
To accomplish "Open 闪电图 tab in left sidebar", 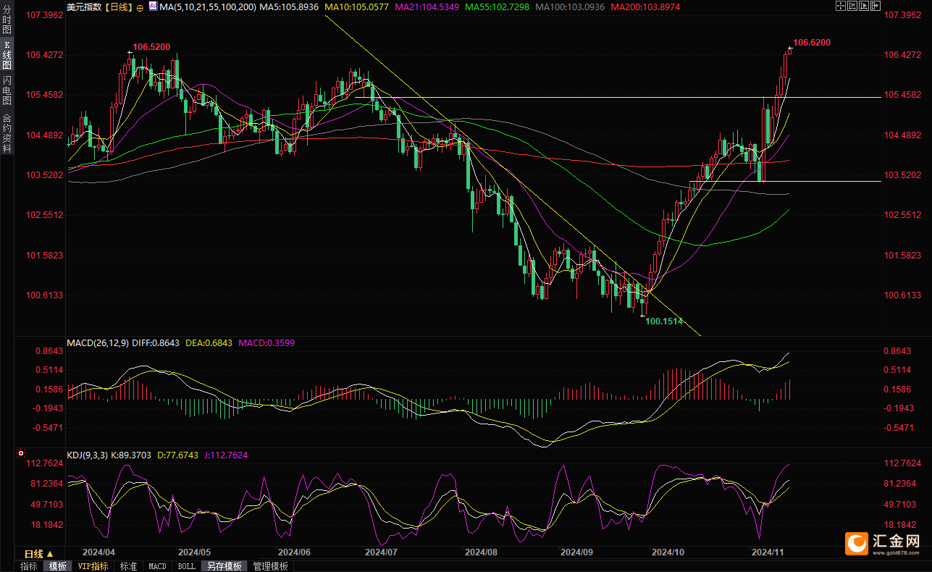I will click(7, 90).
